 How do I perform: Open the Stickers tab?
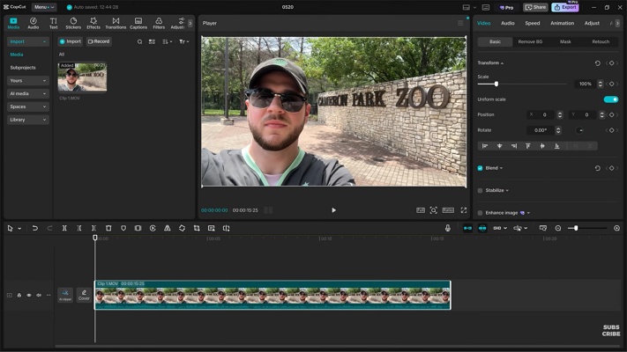tap(73, 23)
